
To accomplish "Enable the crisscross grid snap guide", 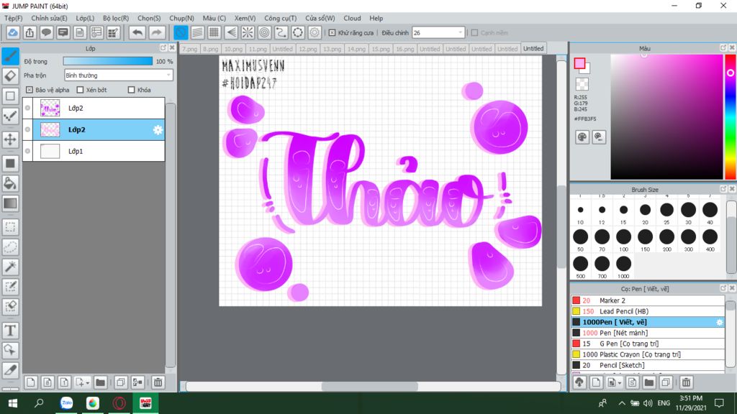I will (214, 32).
